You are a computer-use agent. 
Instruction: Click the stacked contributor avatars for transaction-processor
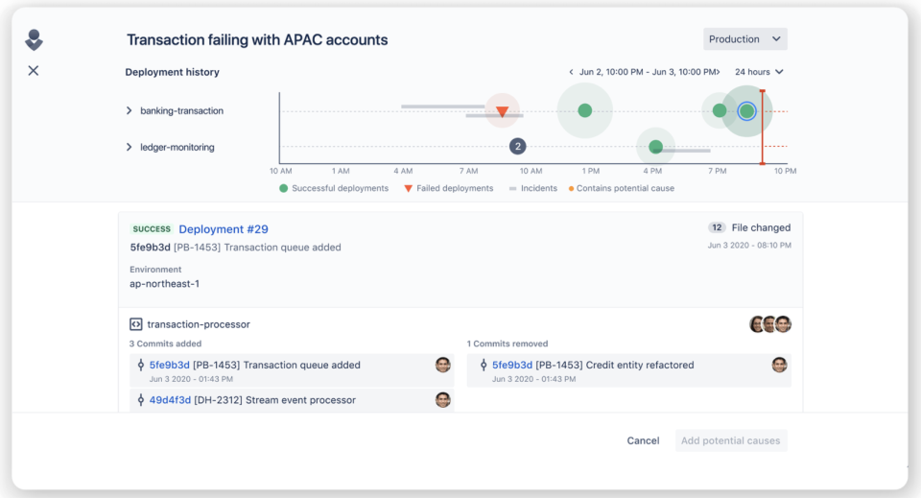770,324
